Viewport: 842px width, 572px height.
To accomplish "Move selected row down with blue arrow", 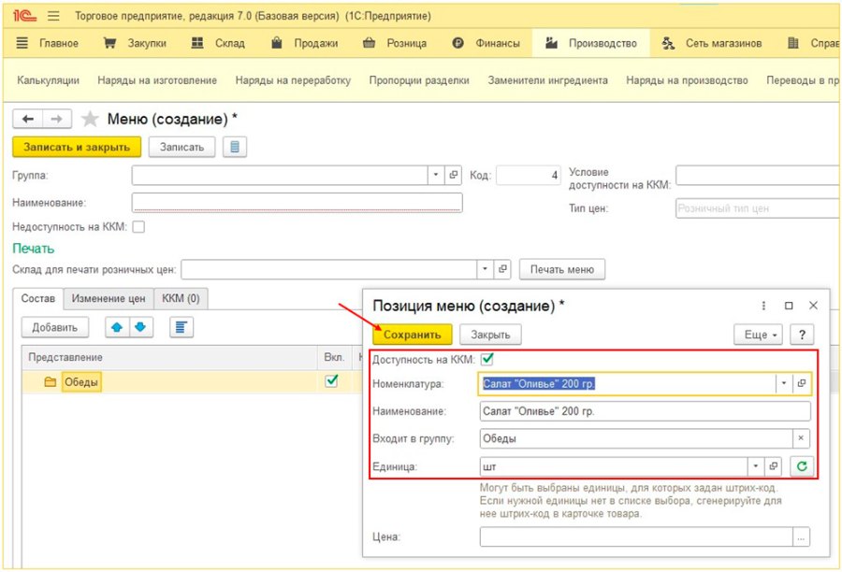I will [140, 327].
